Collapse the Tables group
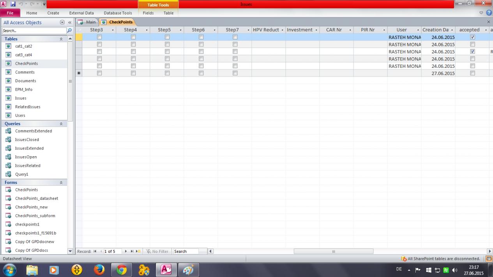This screenshot has height=277, width=493. [x=61, y=39]
